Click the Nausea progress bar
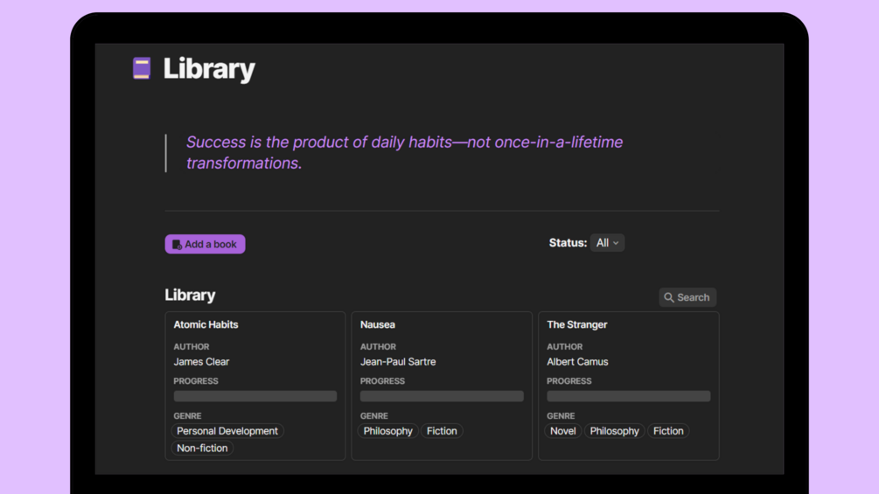The width and height of the screenshot is (879, 494). [x=442, y=396]
